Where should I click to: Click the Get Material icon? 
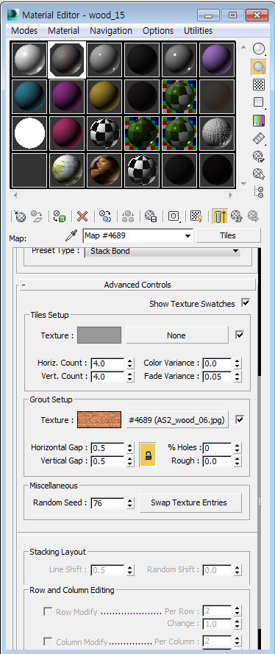[x=21, y=216]
